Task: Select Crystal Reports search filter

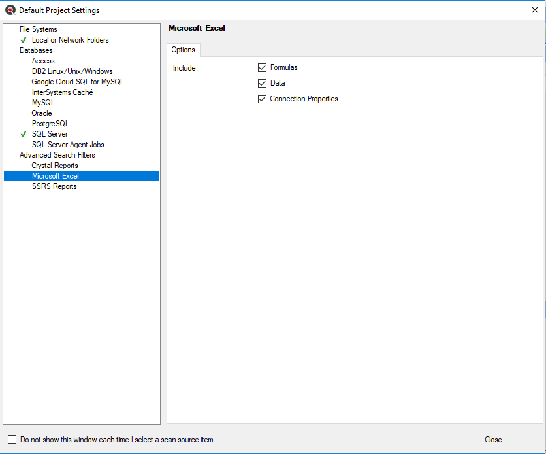Action: pyautogui.click(x=55, y=166)
